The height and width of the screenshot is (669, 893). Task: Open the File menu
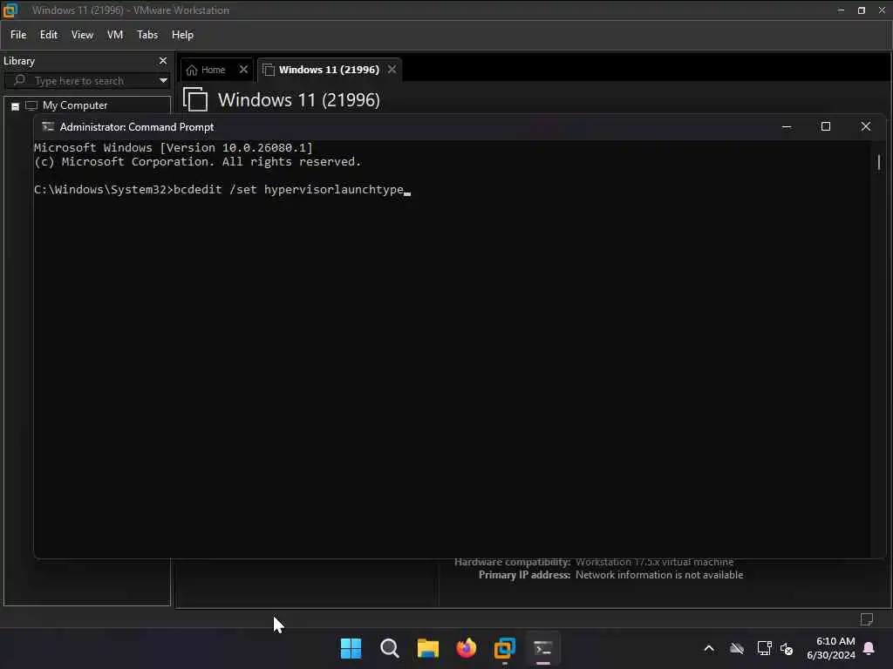18,35
